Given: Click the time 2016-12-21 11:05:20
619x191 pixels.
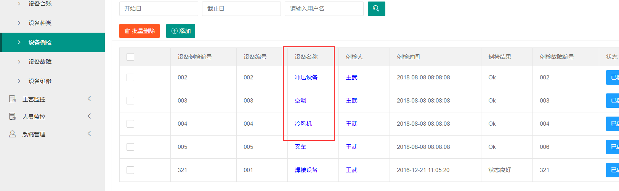Looking at the screenshot, I should [x=423, y=170].
